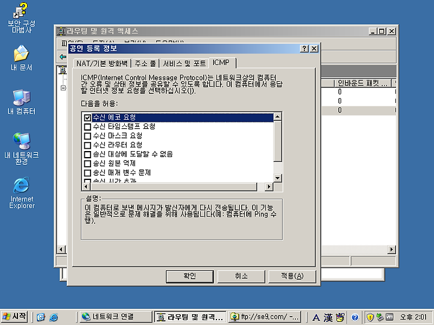Click the show desktop quick launch icon
434x325 pixels.
click(41, 317)
